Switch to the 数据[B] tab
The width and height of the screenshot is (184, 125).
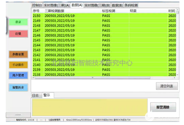[117, 5]
